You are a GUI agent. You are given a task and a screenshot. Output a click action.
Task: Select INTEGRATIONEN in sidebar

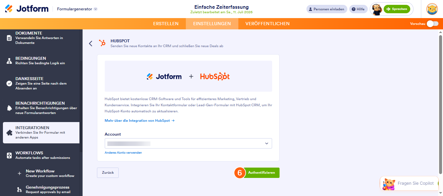tap(41, 133)
